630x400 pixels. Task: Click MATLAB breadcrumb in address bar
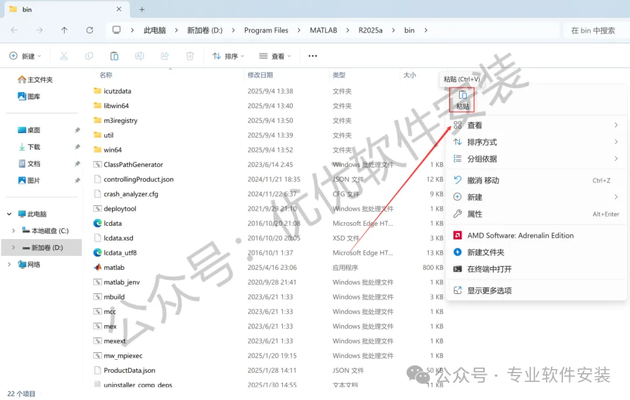click(323, 30)
